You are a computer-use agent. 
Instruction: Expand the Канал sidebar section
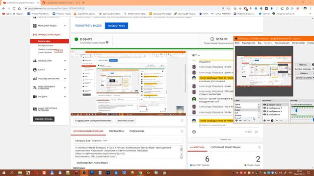[65, 69]
